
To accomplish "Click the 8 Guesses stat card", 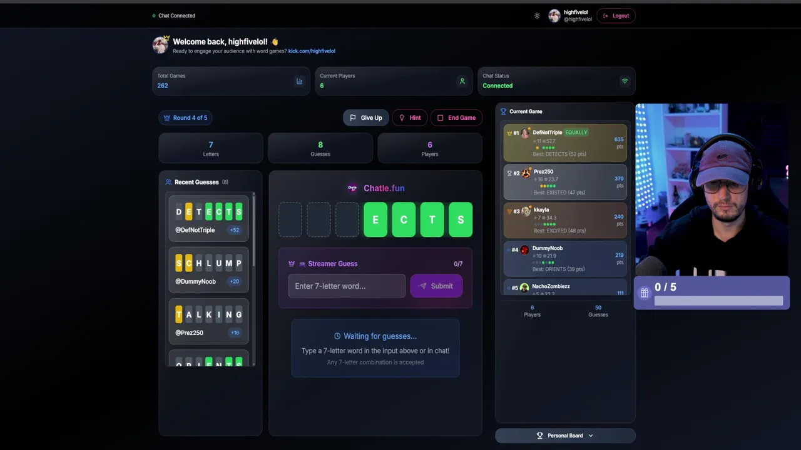I will point(320,148).
